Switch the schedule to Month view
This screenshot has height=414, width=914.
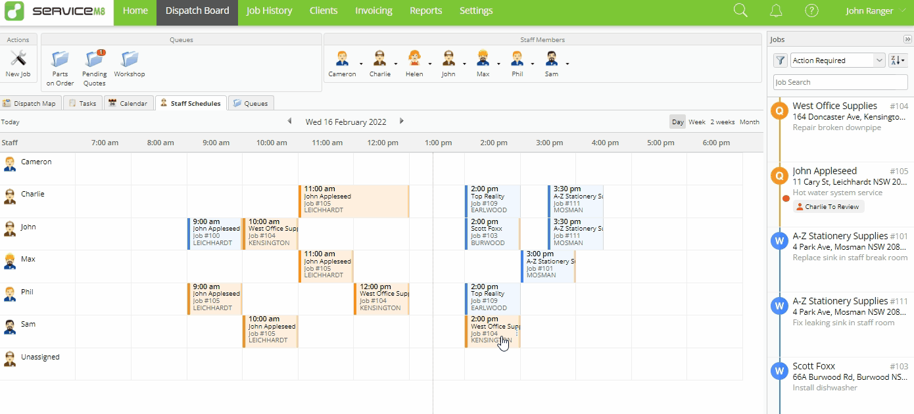750,122
